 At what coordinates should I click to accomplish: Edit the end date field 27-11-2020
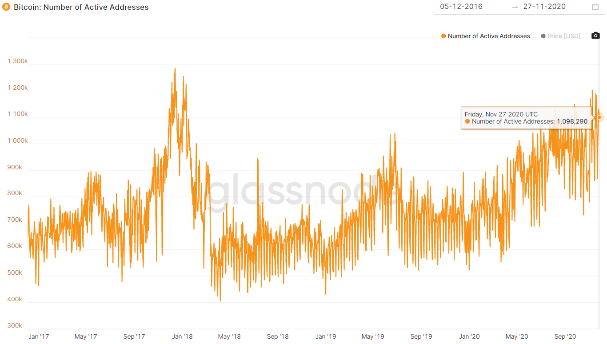point(544,6)
